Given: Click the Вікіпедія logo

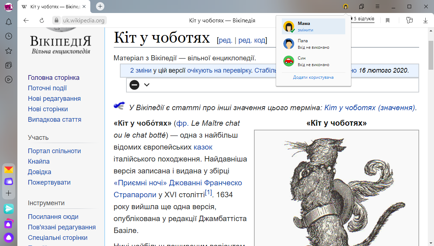Looking at the screenshot, I should (x=60, y=41).
